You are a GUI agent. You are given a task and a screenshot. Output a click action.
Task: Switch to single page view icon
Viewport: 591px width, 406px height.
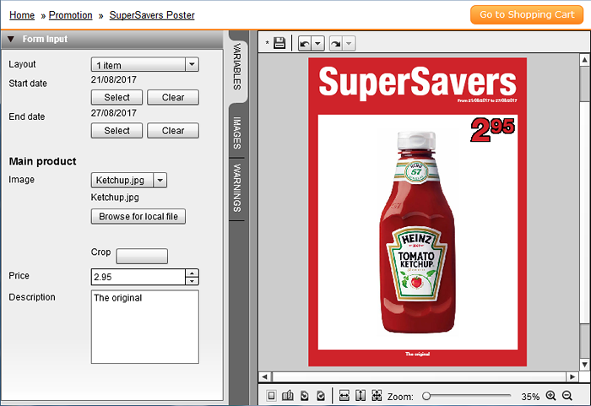271,396
